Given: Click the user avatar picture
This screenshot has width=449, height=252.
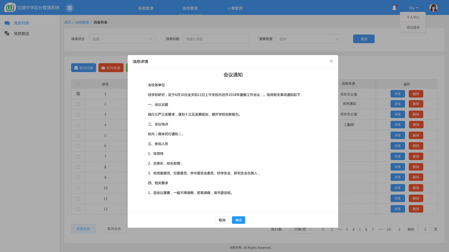Looking at the screenshot, I should [433, 8].
